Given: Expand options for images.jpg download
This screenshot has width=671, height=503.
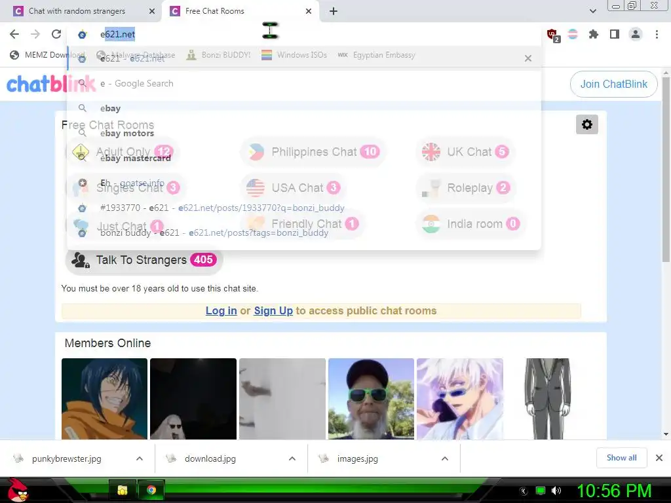Looking at the screenshot, I should click(445, 458).
